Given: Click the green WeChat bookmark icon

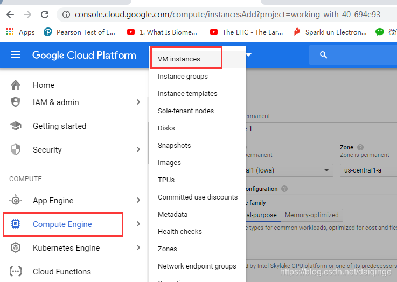Looking at the screenshot, I should click(380, 32).
